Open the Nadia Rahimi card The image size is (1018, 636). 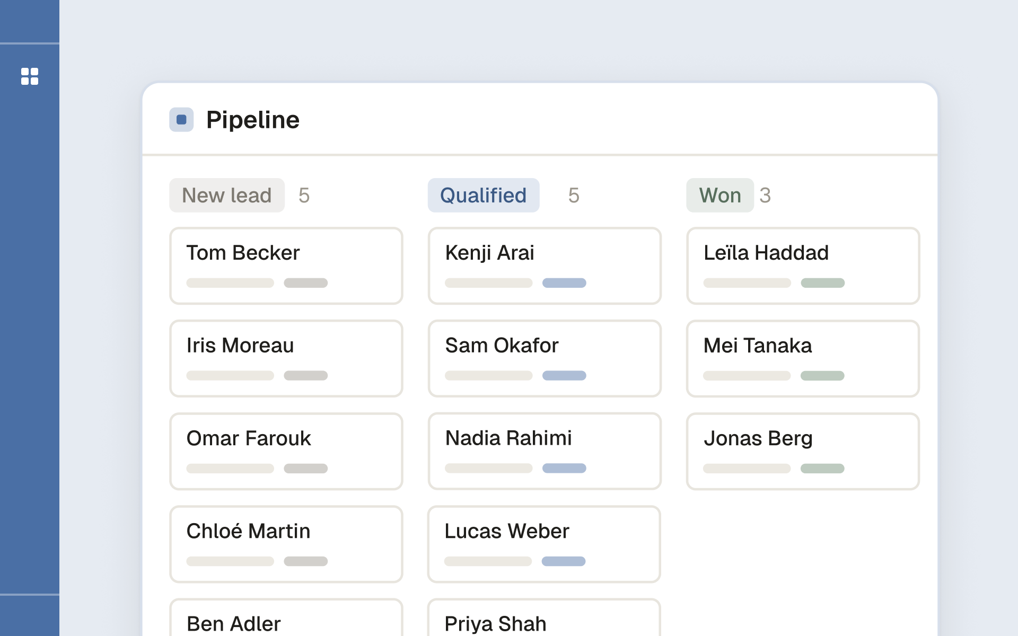coord(545,452)
